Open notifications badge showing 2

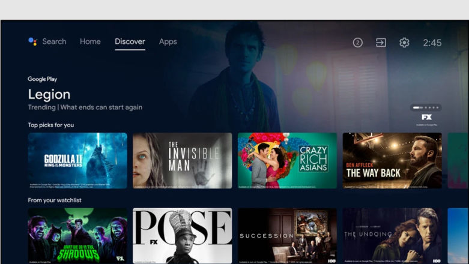[x=357, y=43]
